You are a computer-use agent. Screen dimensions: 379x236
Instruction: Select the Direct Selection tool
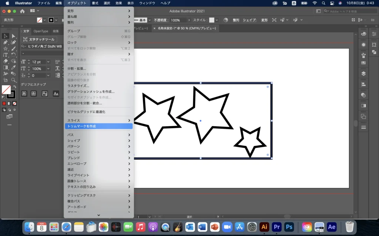tap(13, 36)
